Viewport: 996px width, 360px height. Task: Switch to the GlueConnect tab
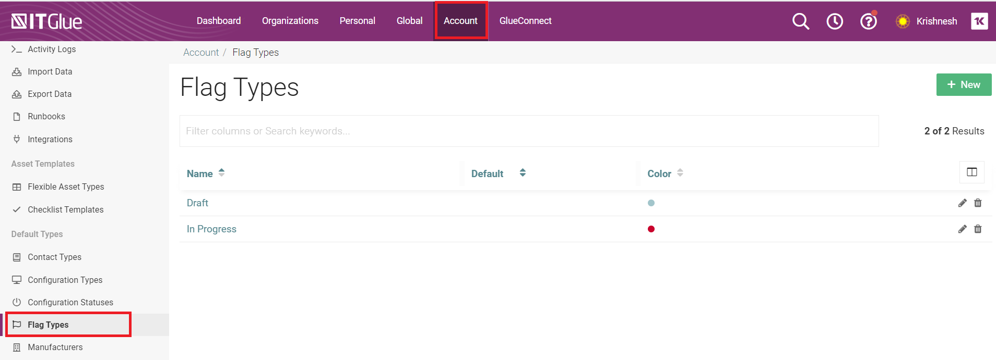click(x=525, y=21)
